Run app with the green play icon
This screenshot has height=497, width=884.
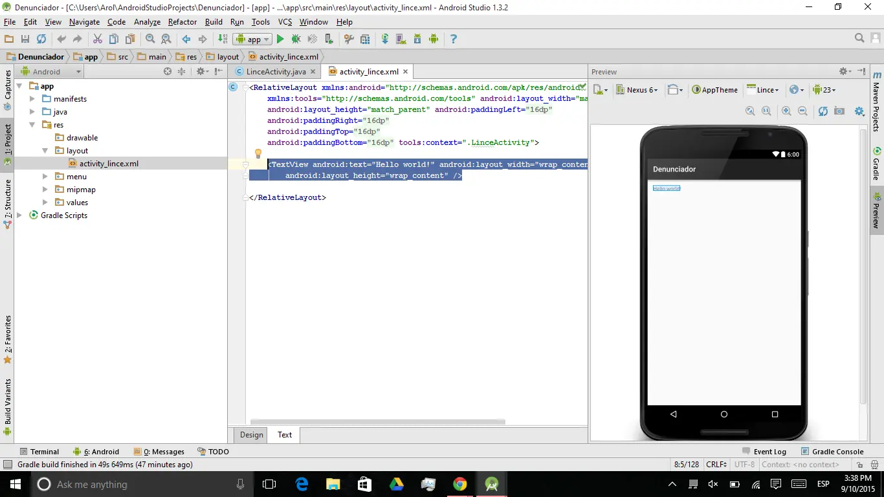pyautogui.click(x=280, y=39)
